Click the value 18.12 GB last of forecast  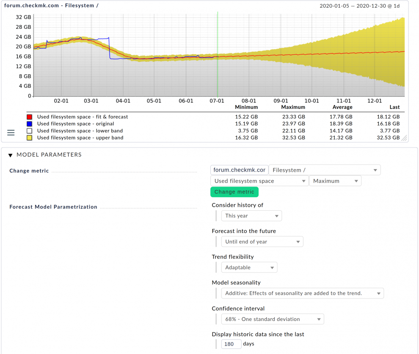[388, 117]
